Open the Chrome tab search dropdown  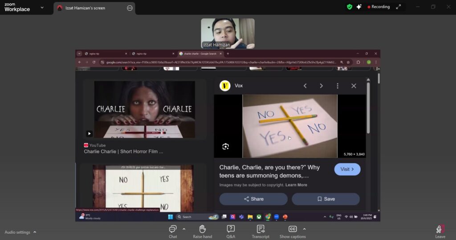[79, 54]
